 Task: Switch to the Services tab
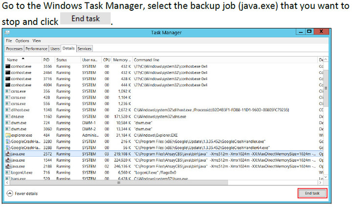coord(85,49)
